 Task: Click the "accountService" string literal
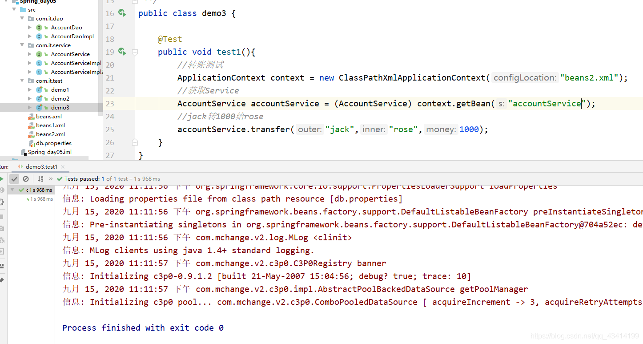click(547, 104)
